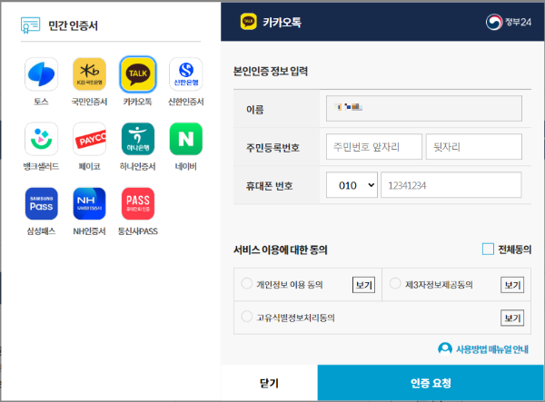View 고유식별정보처리동의 details via 보기
The height and width of the screenshot is (402, 545).
tap(512, 318)
